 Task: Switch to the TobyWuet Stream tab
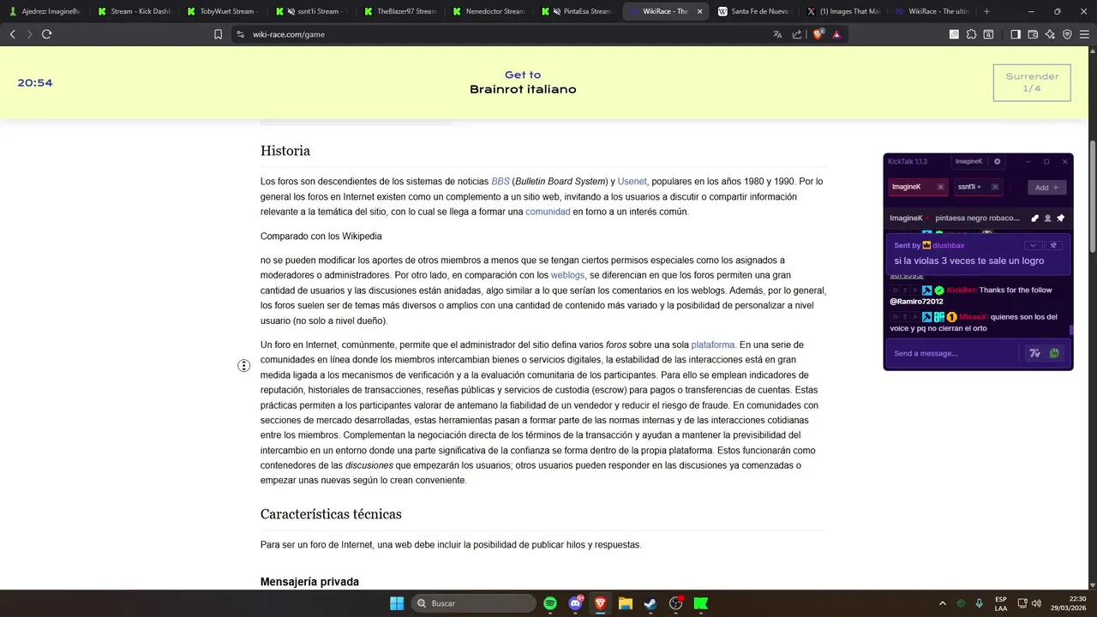(x=223, y=11)
